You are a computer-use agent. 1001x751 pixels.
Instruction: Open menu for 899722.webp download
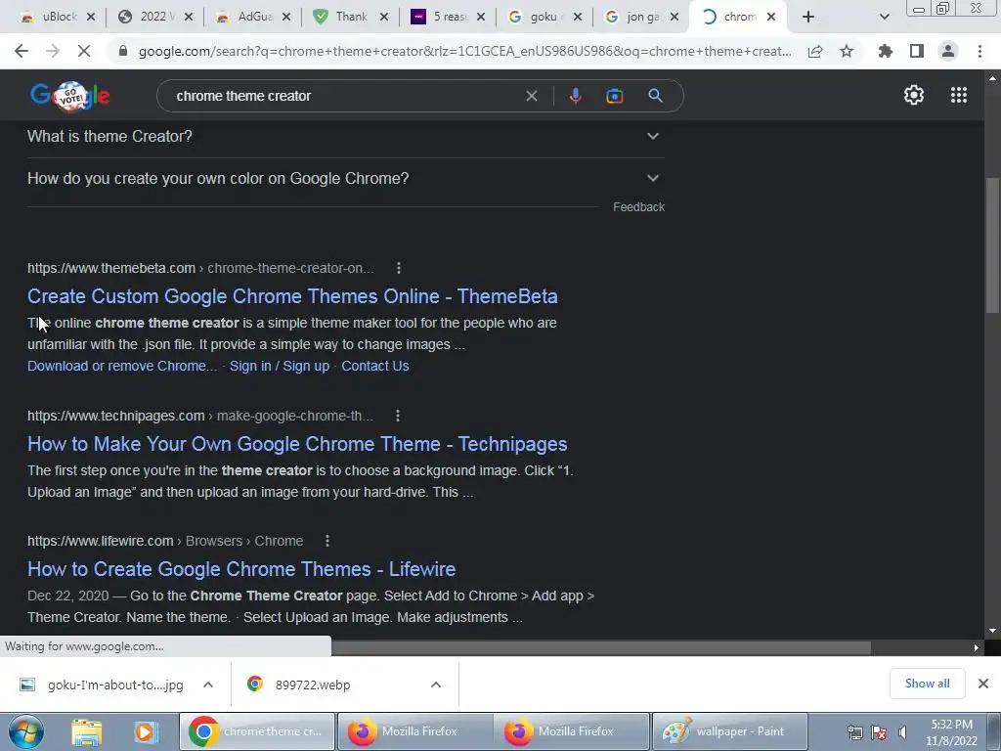pos(436,685)
